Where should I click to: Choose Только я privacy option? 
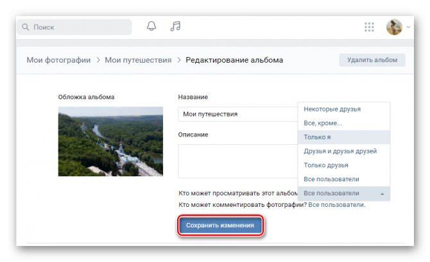343,137
